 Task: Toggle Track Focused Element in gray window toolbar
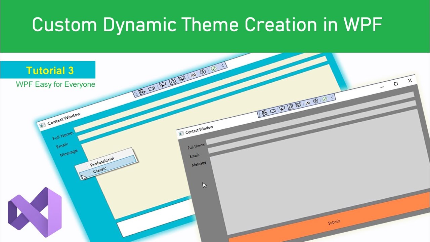(298, 105)
